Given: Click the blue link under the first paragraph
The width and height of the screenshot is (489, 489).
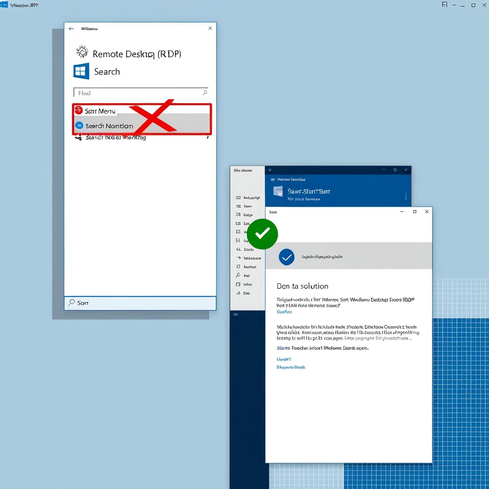Looking at the screenshot, I should [284, 312].
